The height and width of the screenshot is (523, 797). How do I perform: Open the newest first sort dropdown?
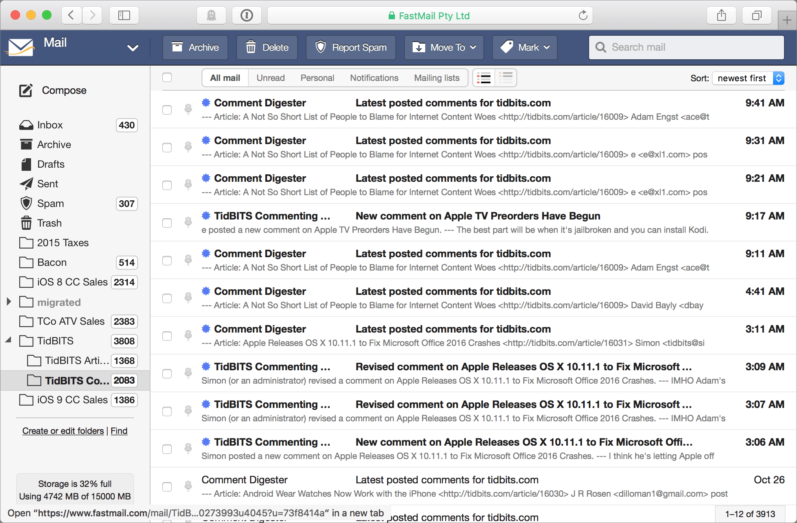point(747,78)
